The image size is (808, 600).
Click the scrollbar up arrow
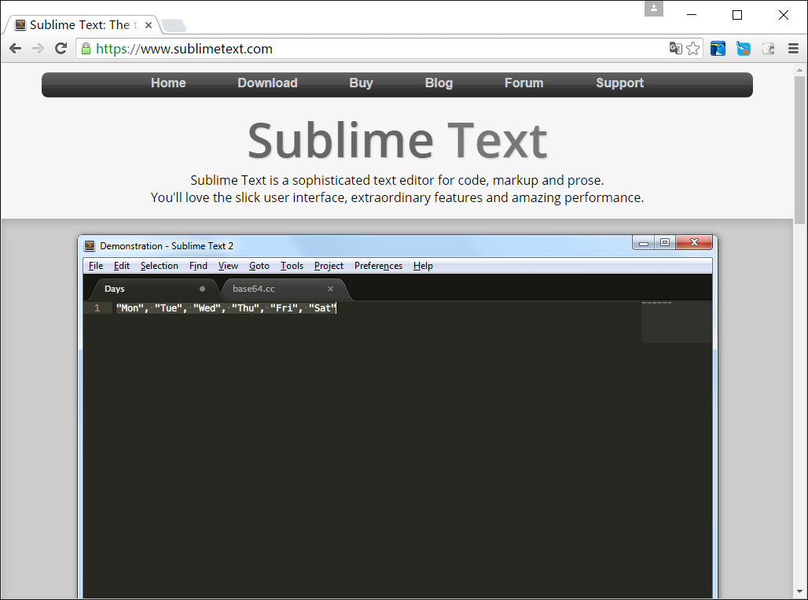[799, 69]
